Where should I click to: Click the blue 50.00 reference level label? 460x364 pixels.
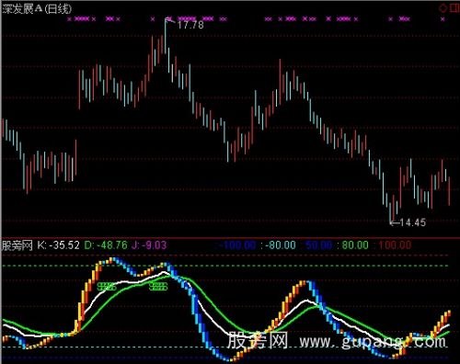pyautogui.click(x=318, y=245)
